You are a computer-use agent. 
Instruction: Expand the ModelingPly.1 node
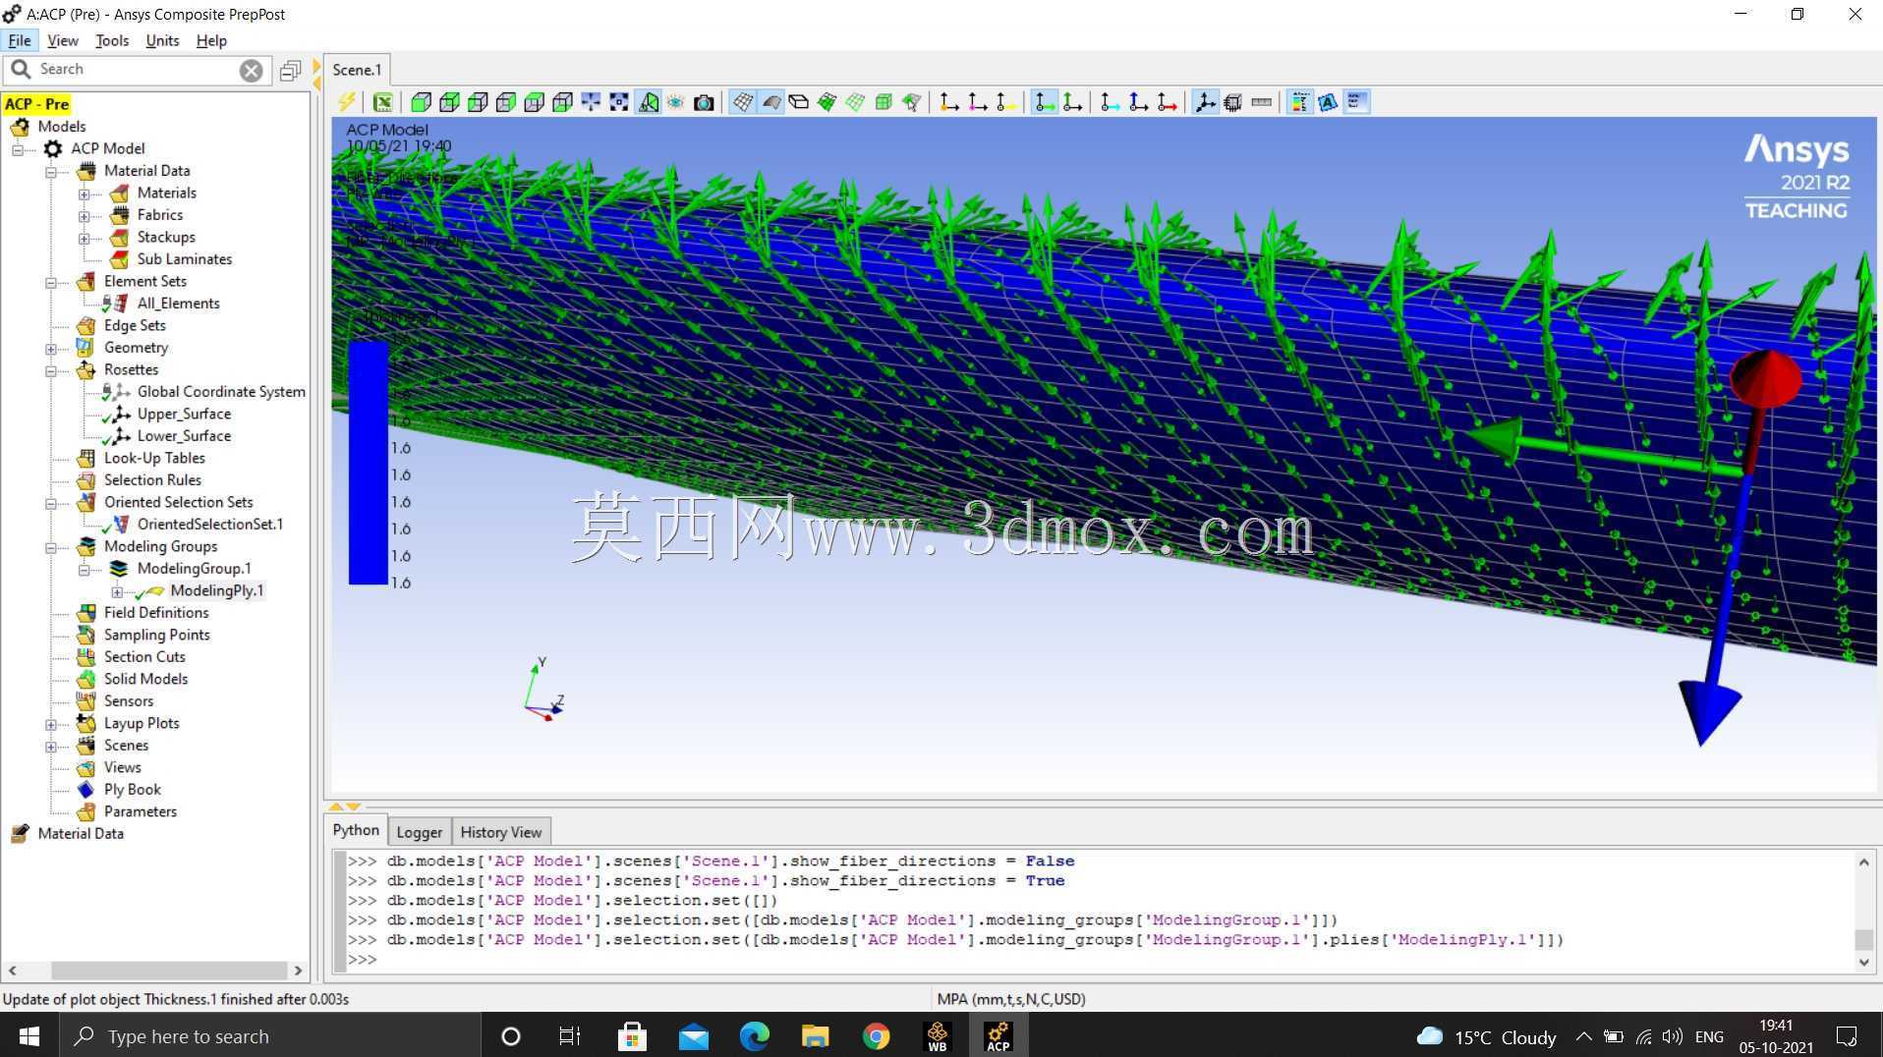[x=117, y=591]
